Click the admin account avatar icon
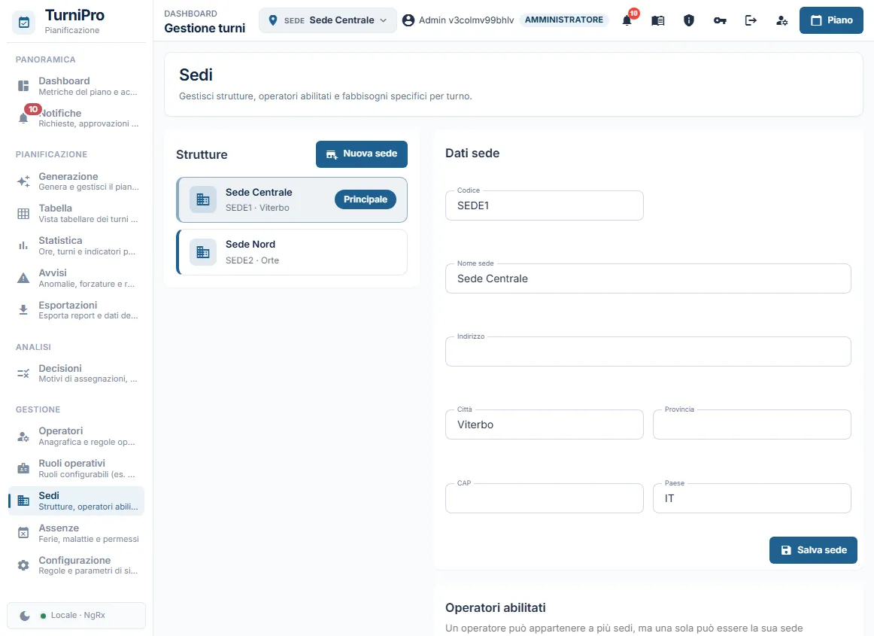Image resolution: width=874 pixels, height=636 pixels. click(x=408, y=20)
